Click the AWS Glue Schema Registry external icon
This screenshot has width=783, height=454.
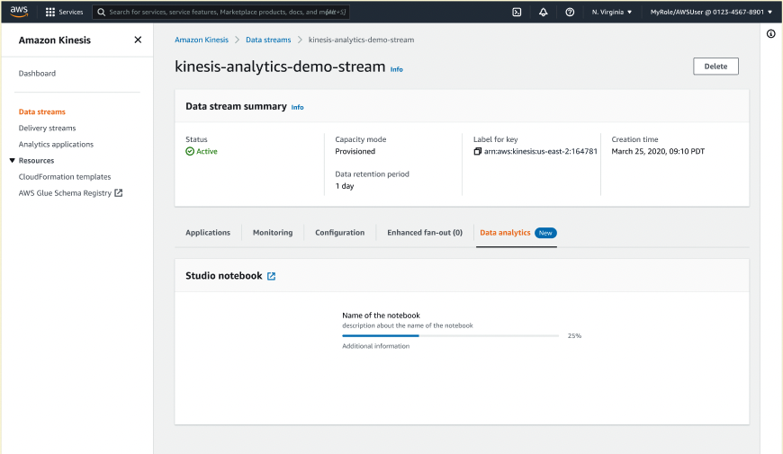pyautogui.click(x=118, y=192)
